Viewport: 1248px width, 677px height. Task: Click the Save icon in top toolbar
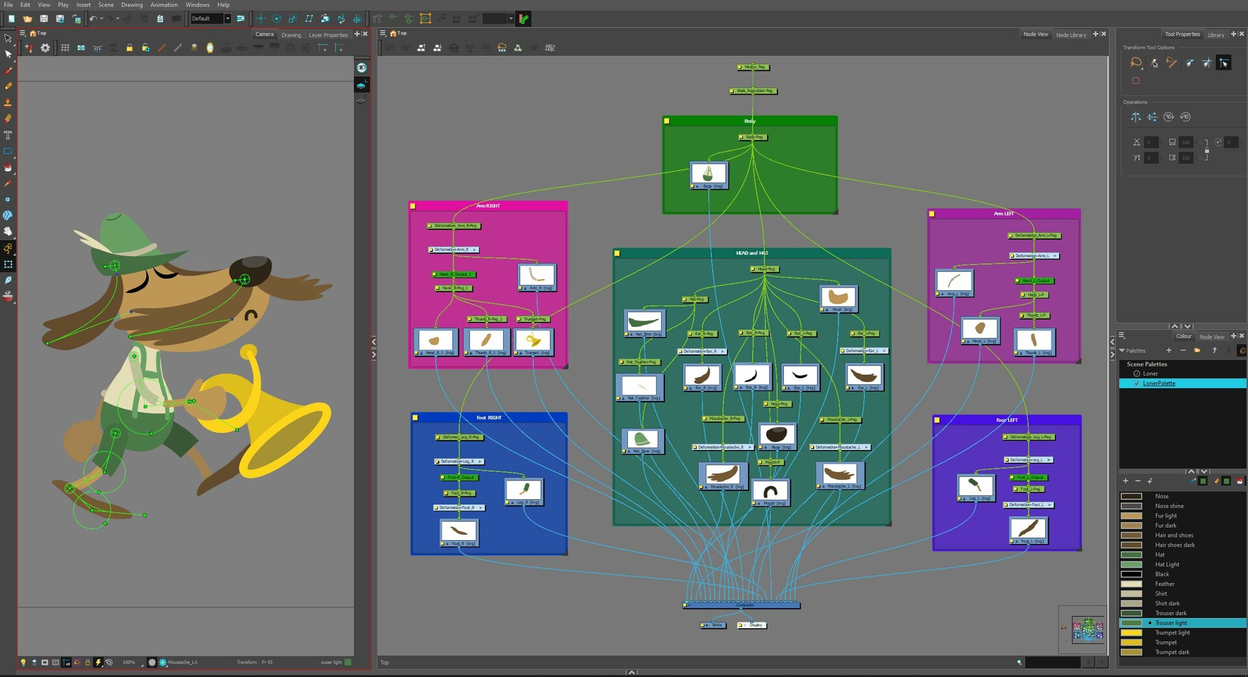pos(44,19)
